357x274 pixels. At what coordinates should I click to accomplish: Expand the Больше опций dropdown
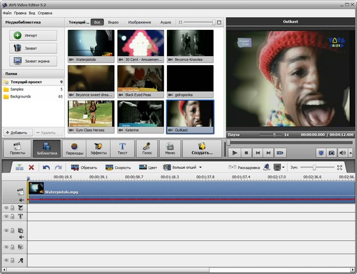(200, 167)
